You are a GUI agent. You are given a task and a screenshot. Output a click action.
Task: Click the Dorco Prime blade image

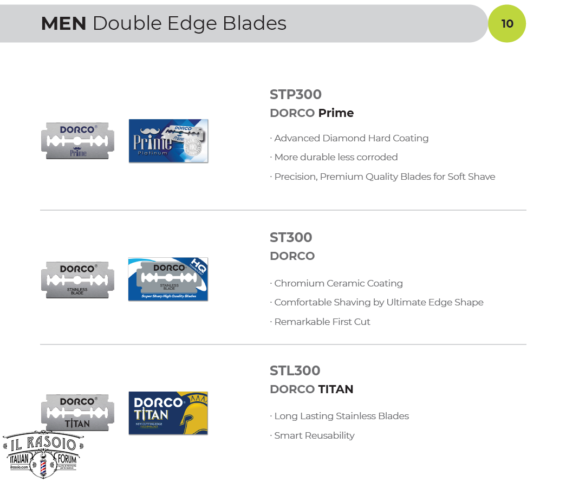tap(78, 141)
